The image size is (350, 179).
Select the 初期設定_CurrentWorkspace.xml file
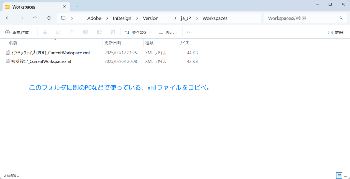(41, 62)
